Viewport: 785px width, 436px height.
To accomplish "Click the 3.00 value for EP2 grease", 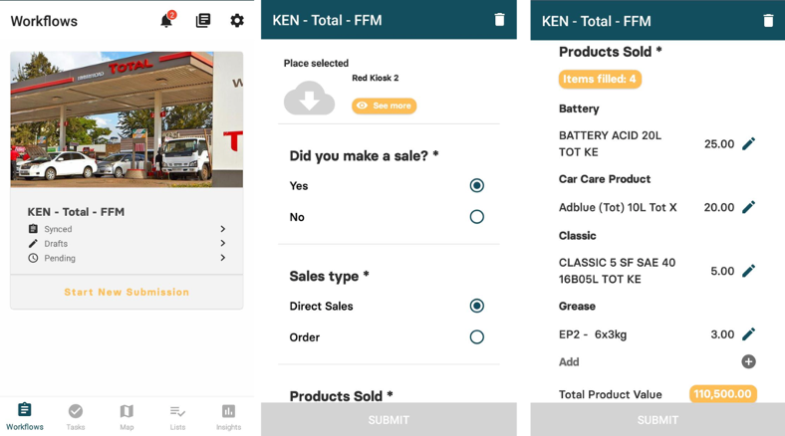I will 722,334.
